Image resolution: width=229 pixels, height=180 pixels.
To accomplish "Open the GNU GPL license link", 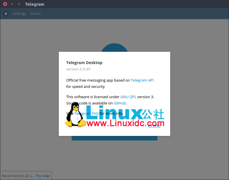I will tap(128, 97).
